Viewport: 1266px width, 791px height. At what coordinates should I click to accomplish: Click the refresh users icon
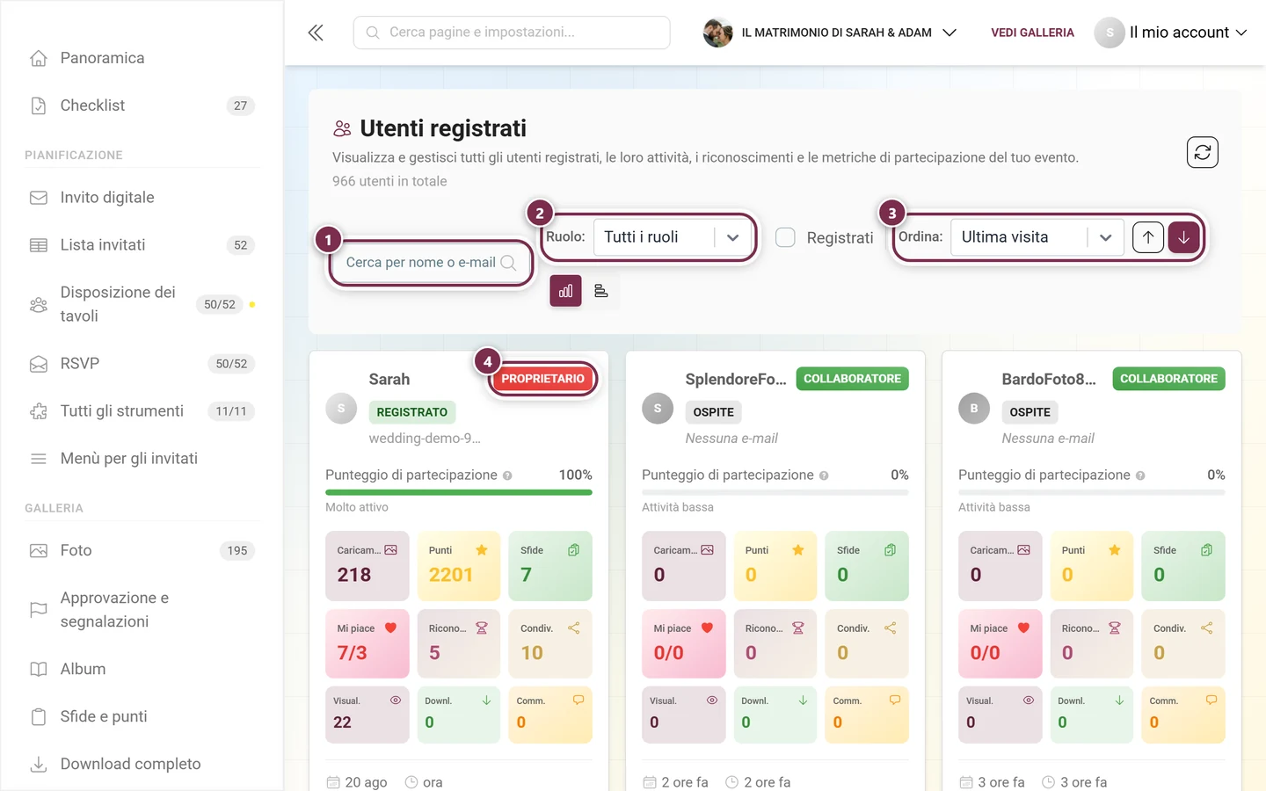(1202, 152)
